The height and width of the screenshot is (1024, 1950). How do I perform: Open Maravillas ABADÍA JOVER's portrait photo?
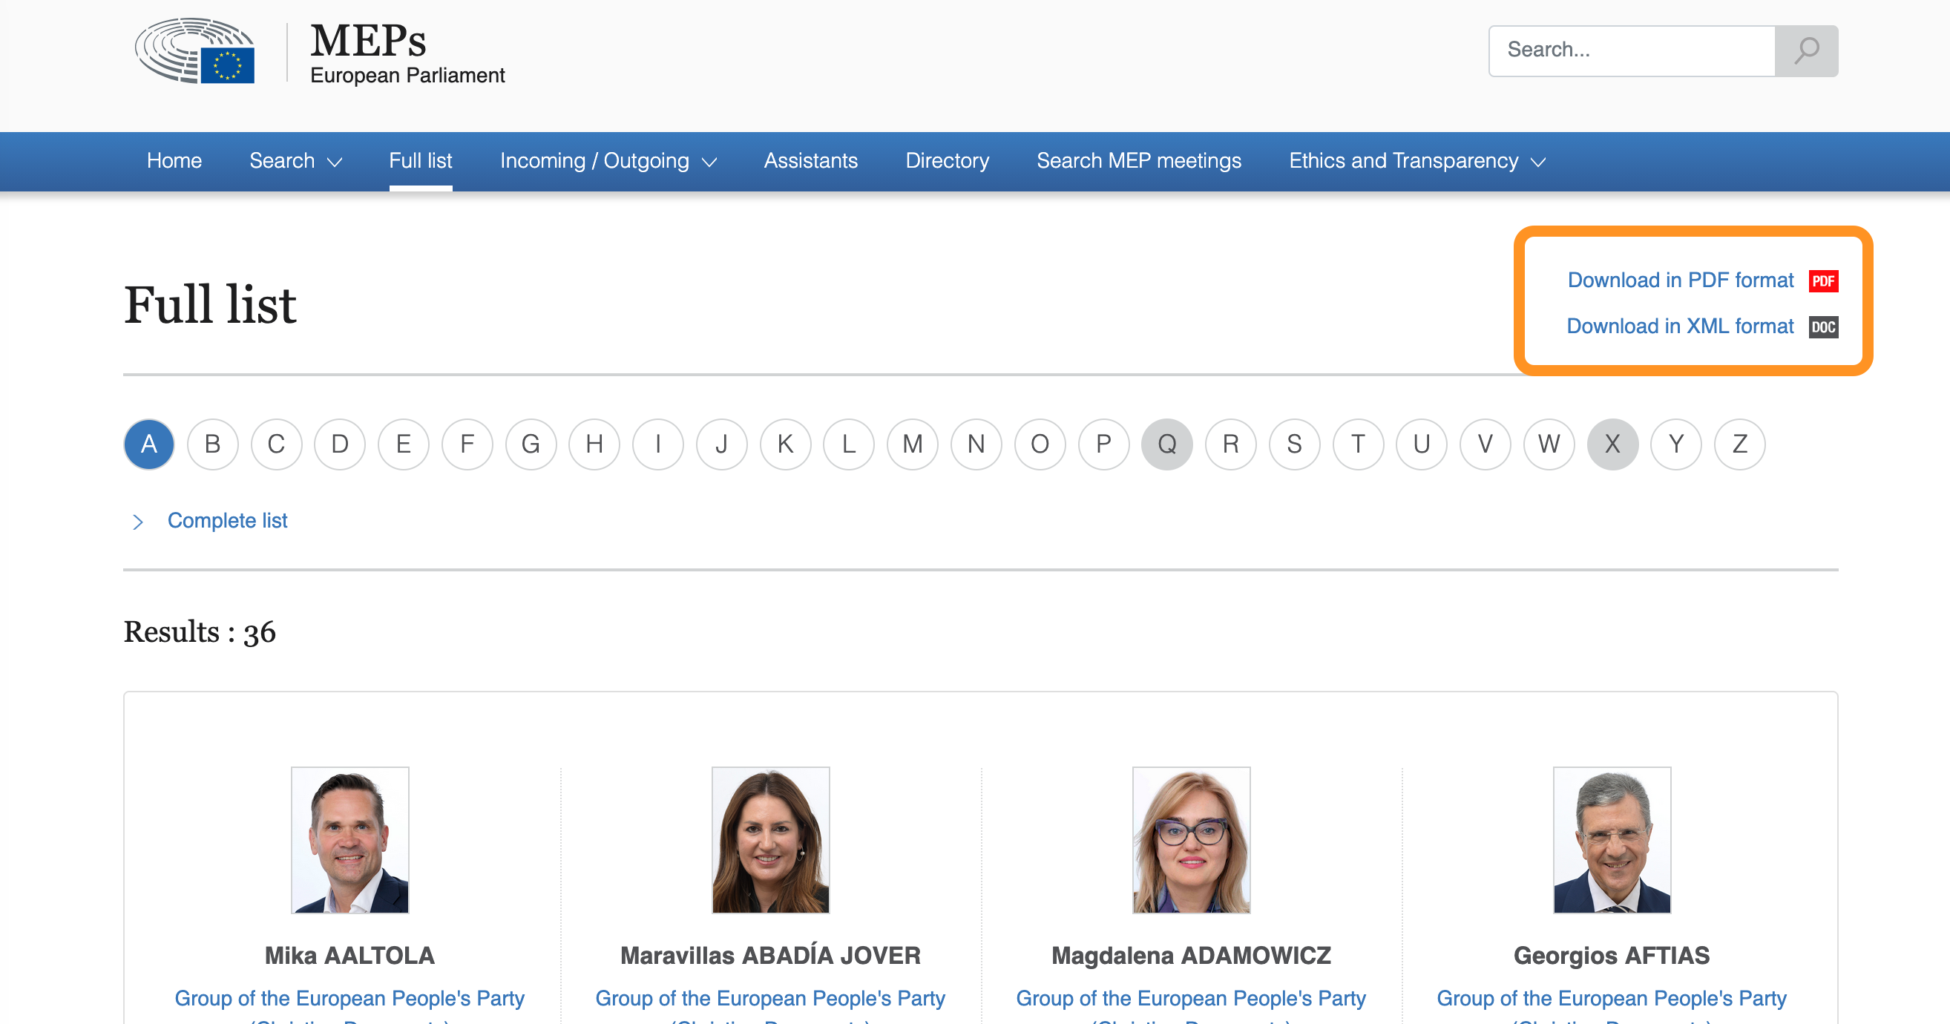point(771,840)
